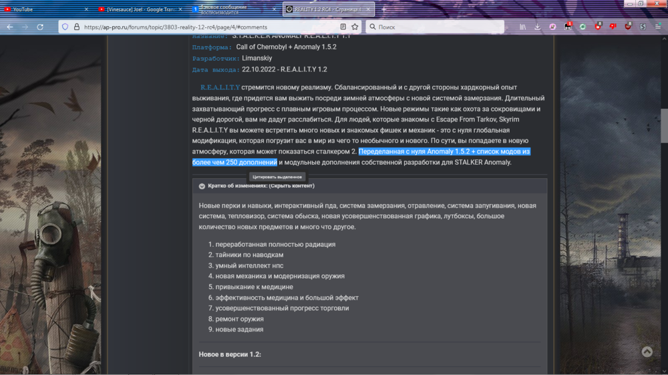This screenshot has height=375, width=668.
Task: Restore down the Firefox window
Action: [x=641, y=3]
